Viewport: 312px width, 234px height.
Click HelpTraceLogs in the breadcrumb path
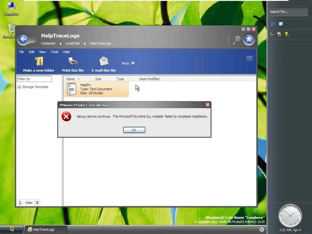[x=100, y=43]
